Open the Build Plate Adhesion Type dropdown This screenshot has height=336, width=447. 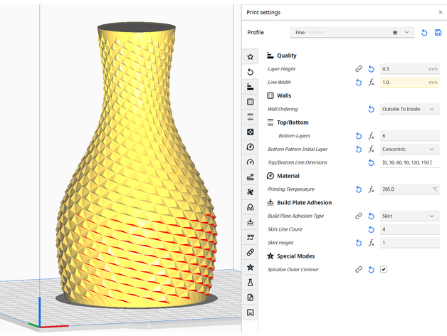point(409,216)
